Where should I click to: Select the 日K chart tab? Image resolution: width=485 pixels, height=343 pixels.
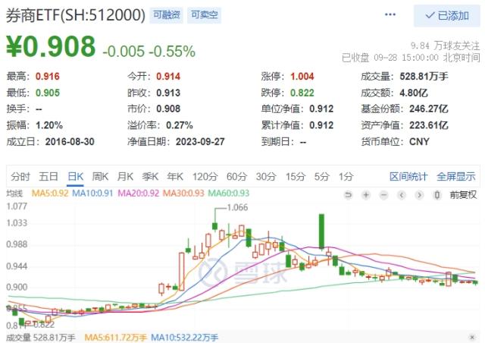click(x=75, y=177)
